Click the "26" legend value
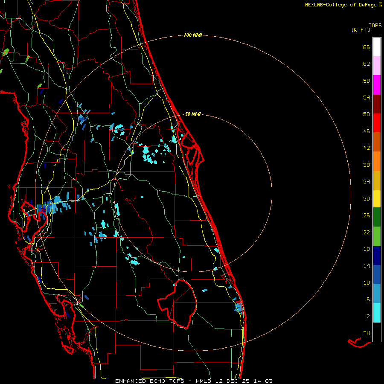This screenshot has height=384, width=384. [367, 215]
